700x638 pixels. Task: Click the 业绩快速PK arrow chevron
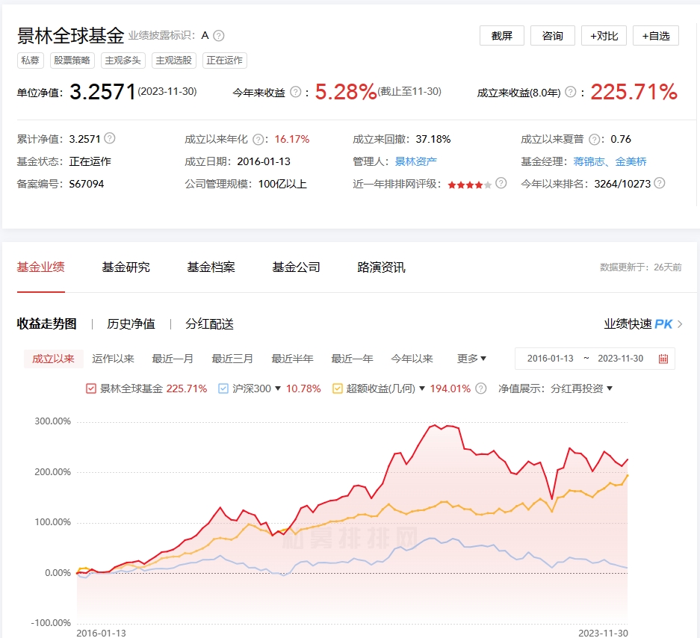680,324
